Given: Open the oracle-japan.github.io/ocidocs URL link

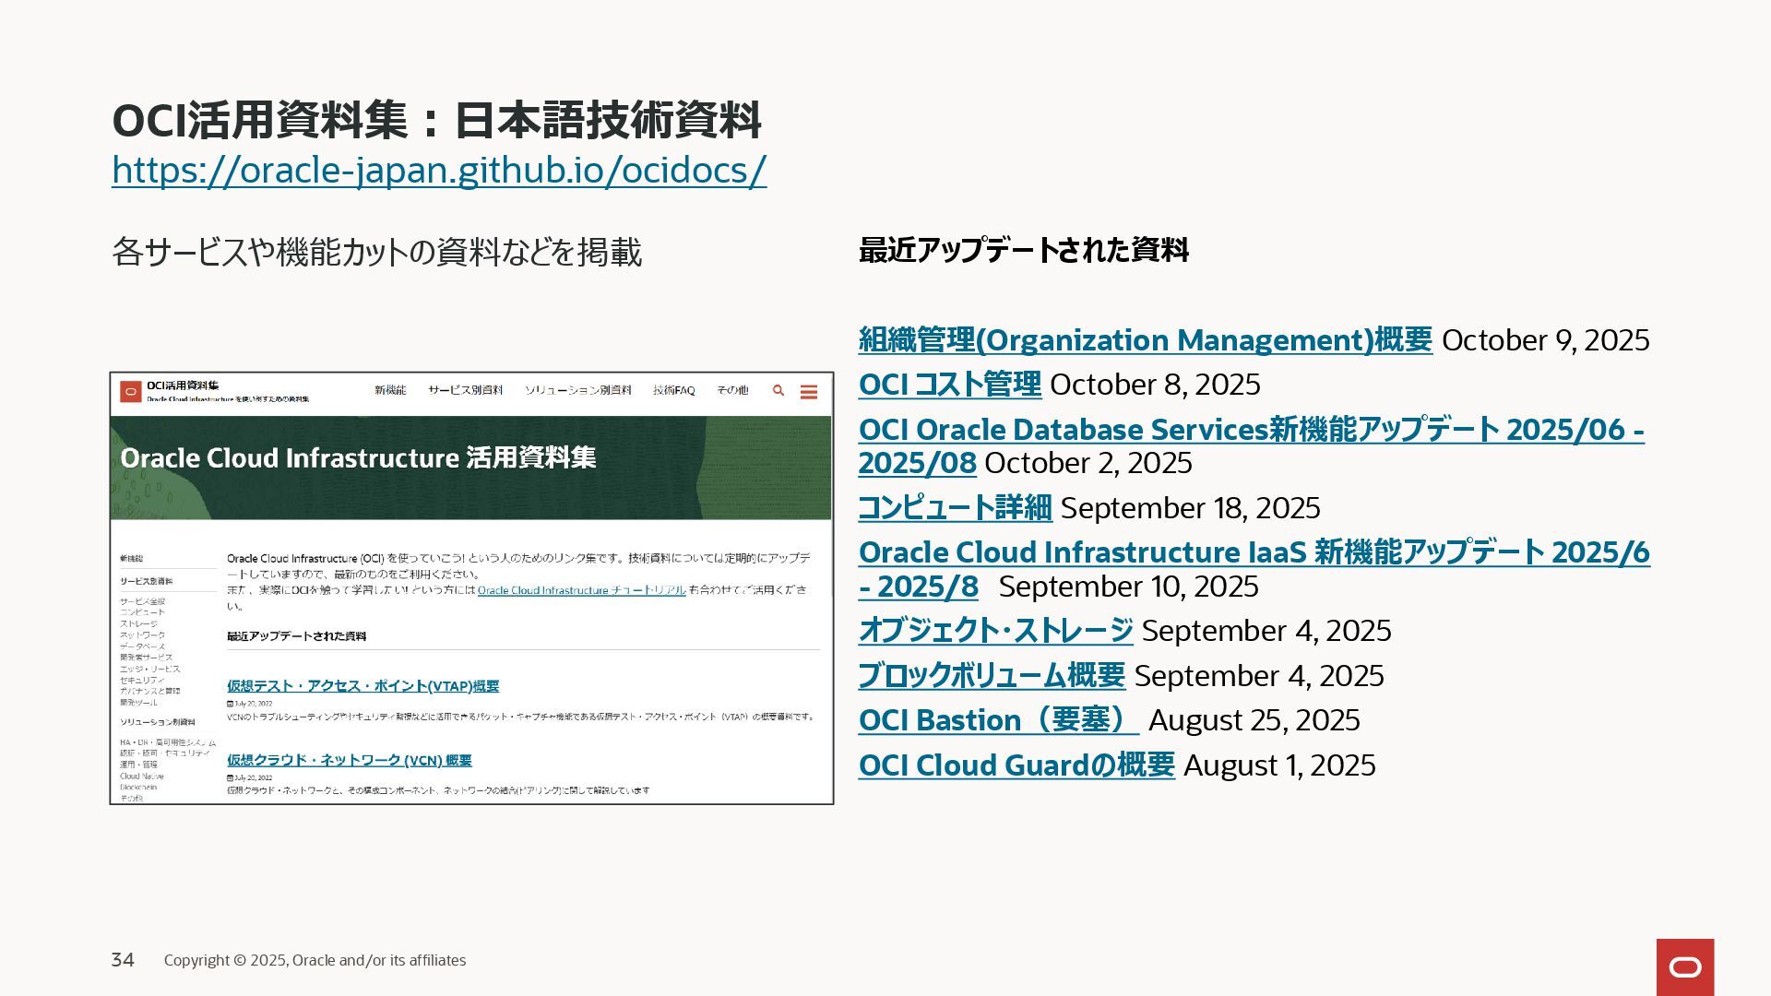Looking at the screenshot, I should coord(439,171).
